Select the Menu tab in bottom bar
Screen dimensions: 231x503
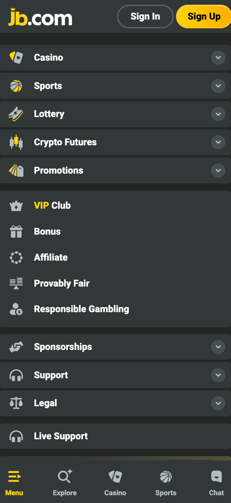coord(14,483)
